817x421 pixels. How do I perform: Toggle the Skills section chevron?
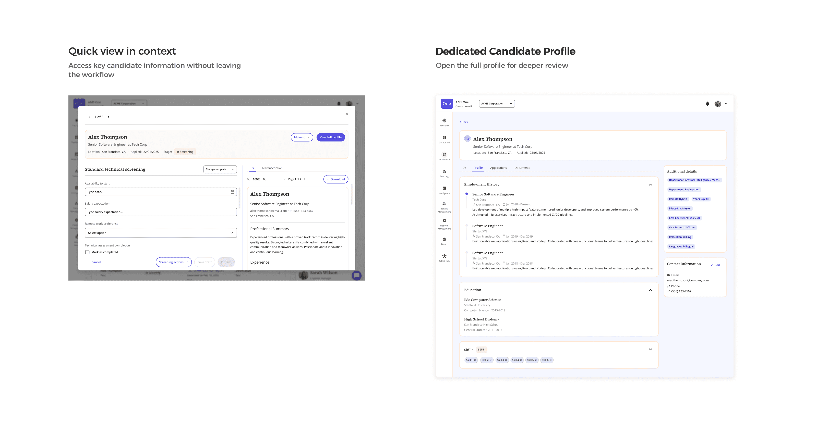pyautogui.click(x=650, y=349)
